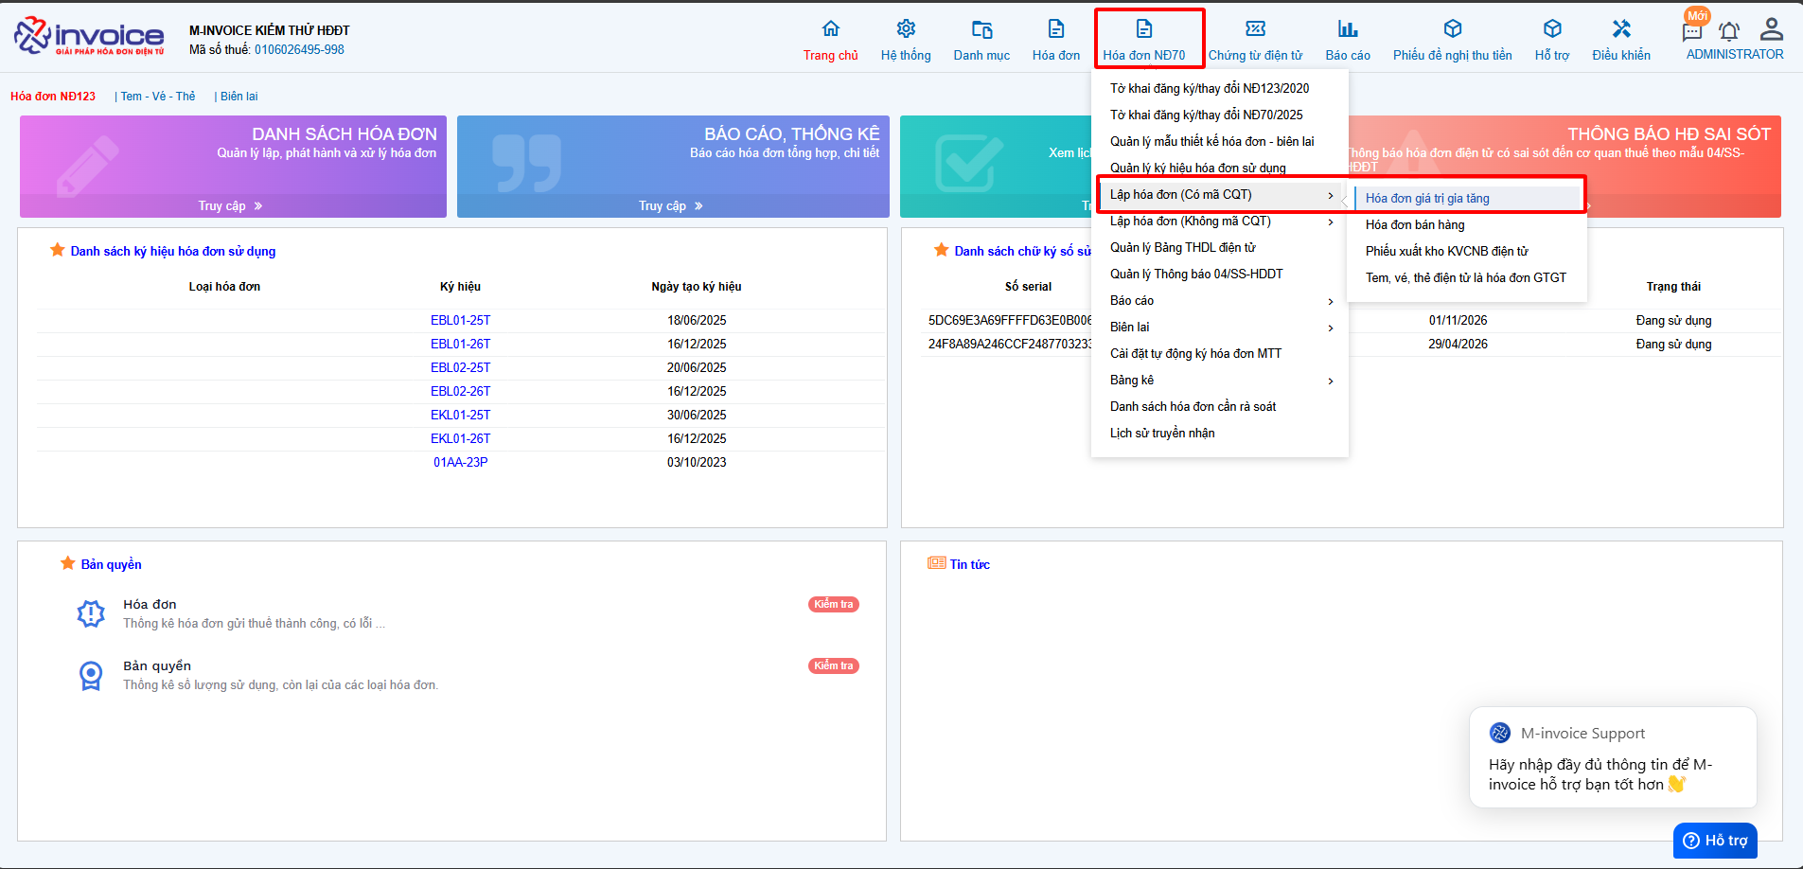Click the Điều khiển tools icon
Viewport: 1803px width, 869px height.
tap(1621, 29)
